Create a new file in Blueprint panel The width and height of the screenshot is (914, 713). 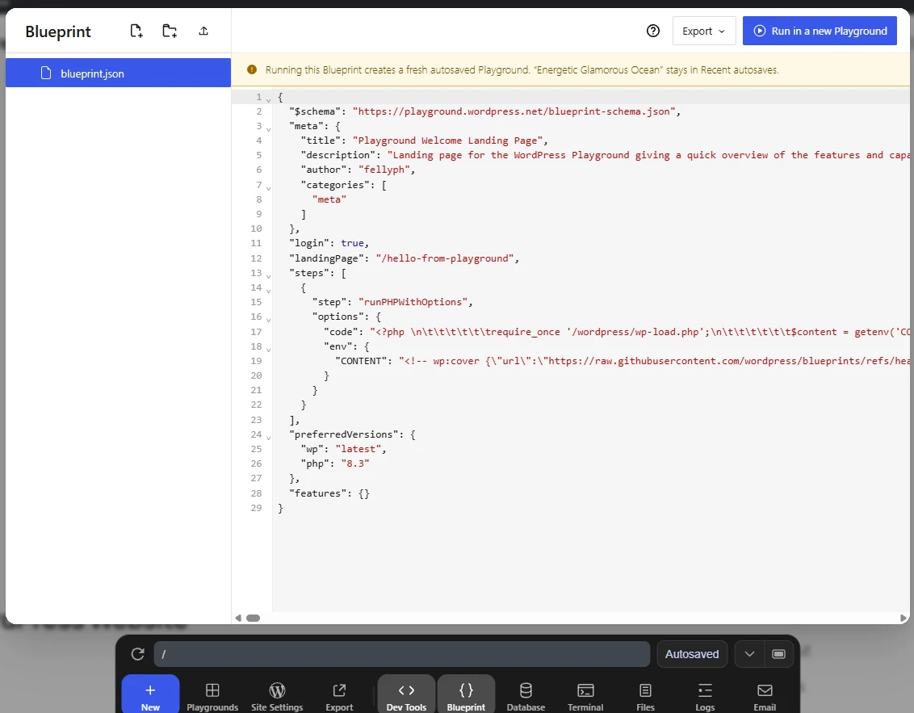point(136,31)
